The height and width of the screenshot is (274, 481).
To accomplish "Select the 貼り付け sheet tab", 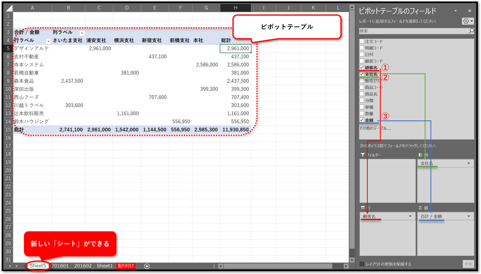I will click(126, 266).
